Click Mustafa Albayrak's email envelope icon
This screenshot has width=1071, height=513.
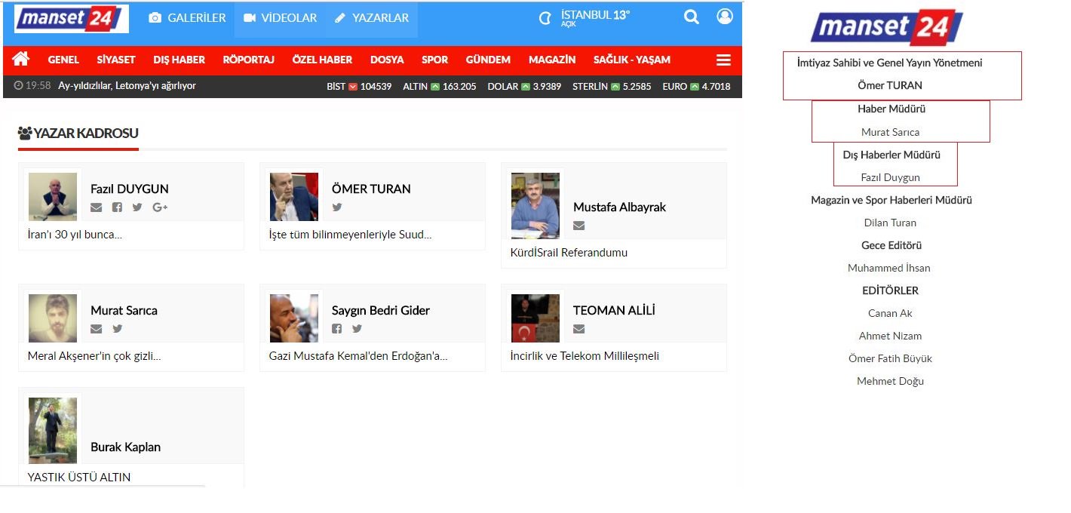578,226
